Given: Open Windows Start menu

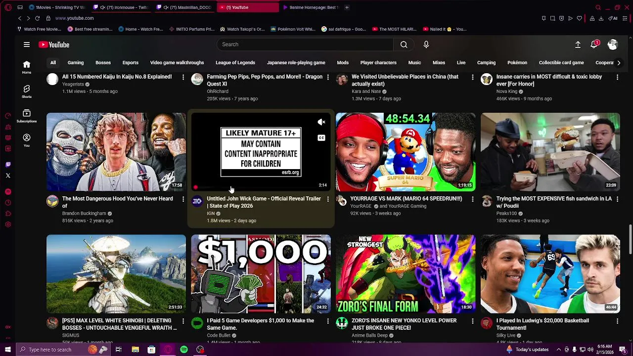Looking at the screenshot, I should [7, 350].
